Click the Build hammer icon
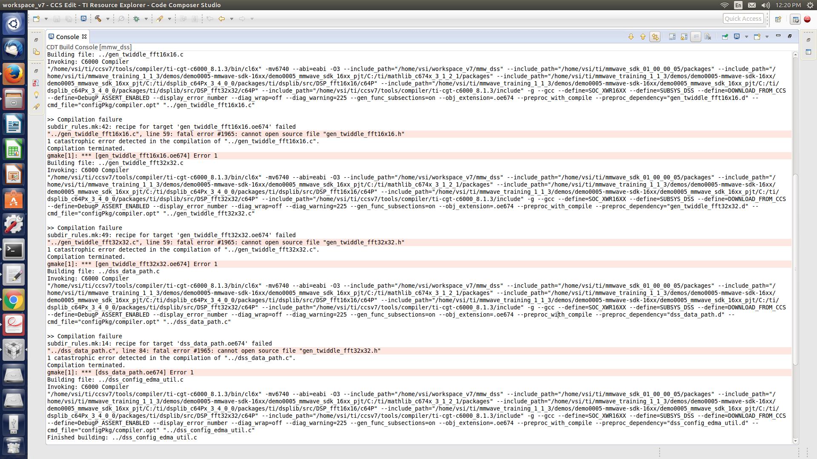This screenshot has height=459, width=817. tap(98, 19)
